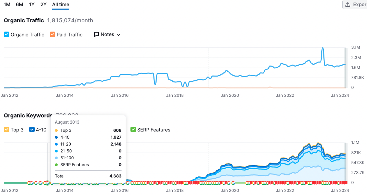
Task: Click the last Google G icon before the green gap near 2020
Action: pyautogui.click(x=233, y=183)
